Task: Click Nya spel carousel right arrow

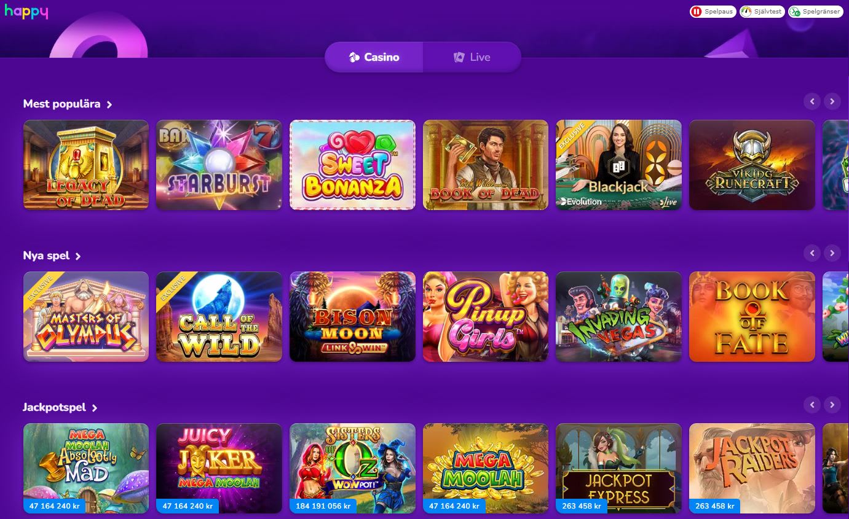Action: pos(832,253)
